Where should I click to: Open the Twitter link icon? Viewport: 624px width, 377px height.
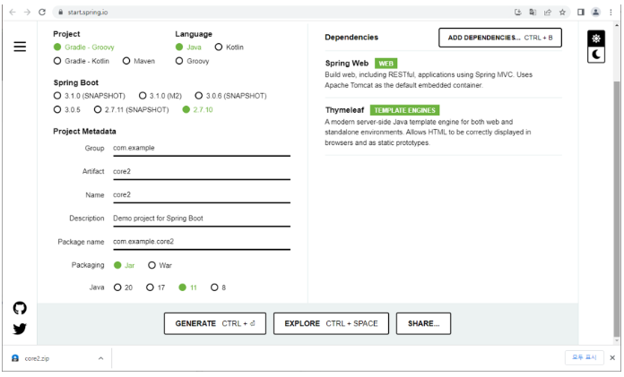(x=20, y=329)
